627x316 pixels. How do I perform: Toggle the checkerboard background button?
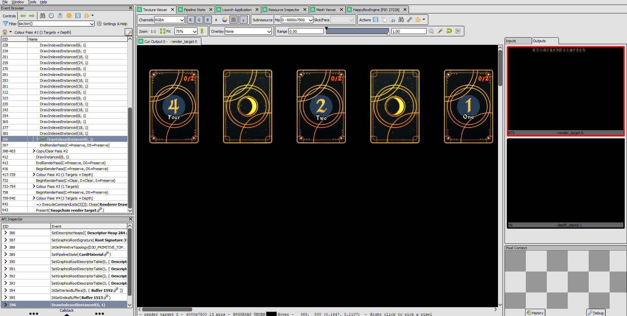click(x=233, y=20)
